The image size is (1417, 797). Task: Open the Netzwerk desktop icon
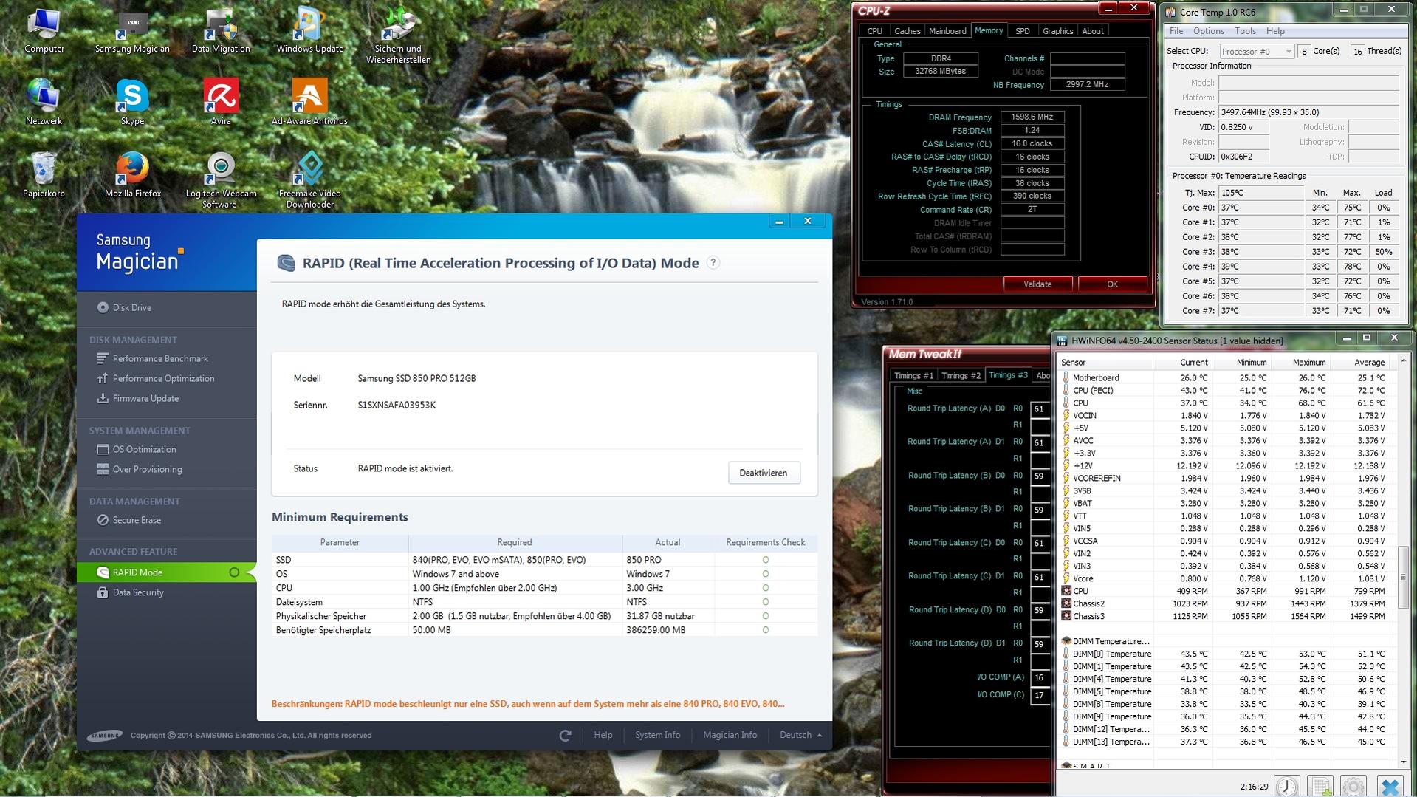[44, 102]
